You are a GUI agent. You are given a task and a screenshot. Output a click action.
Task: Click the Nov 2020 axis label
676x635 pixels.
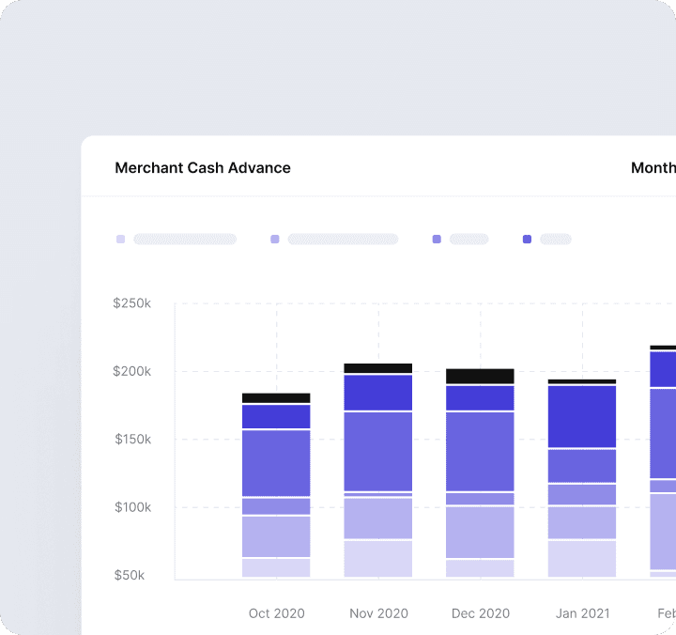(378, 613)
